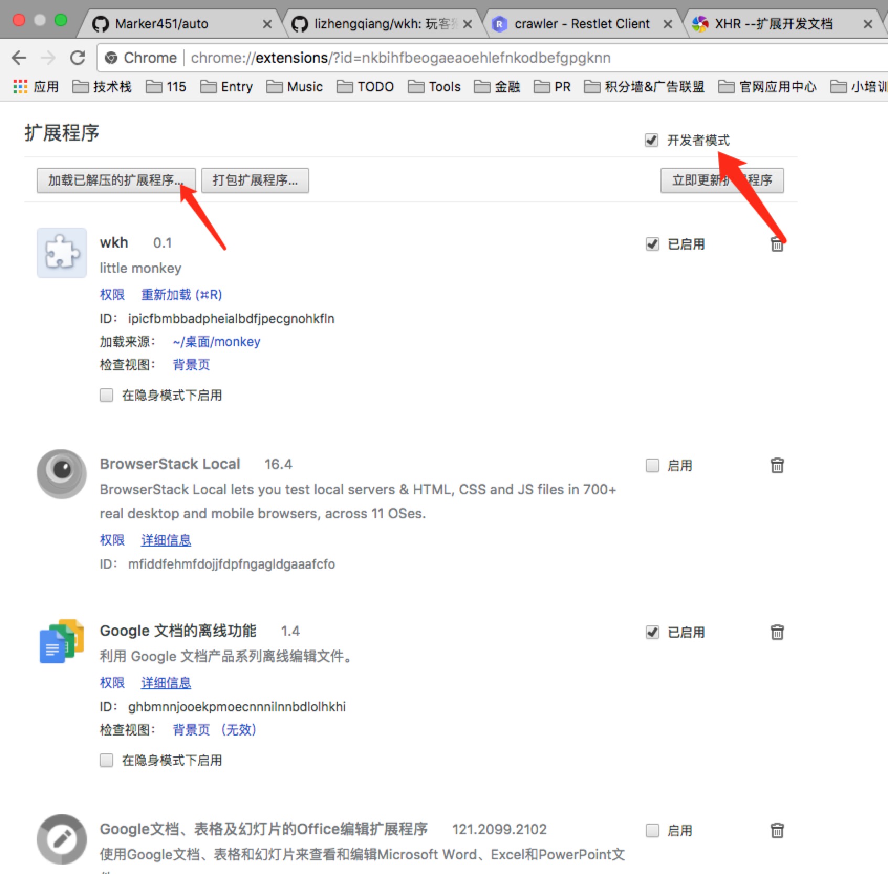Inspect 背景页 (无效) for Google 文档的离线功能
888x874 pixels.
click(214, 730)
